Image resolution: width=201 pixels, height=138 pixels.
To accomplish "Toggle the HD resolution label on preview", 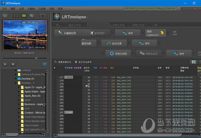I will coord(24,22).
